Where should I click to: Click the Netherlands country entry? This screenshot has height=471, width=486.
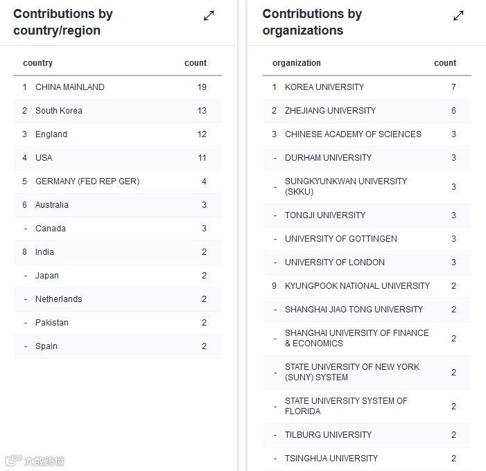(58, 299)
